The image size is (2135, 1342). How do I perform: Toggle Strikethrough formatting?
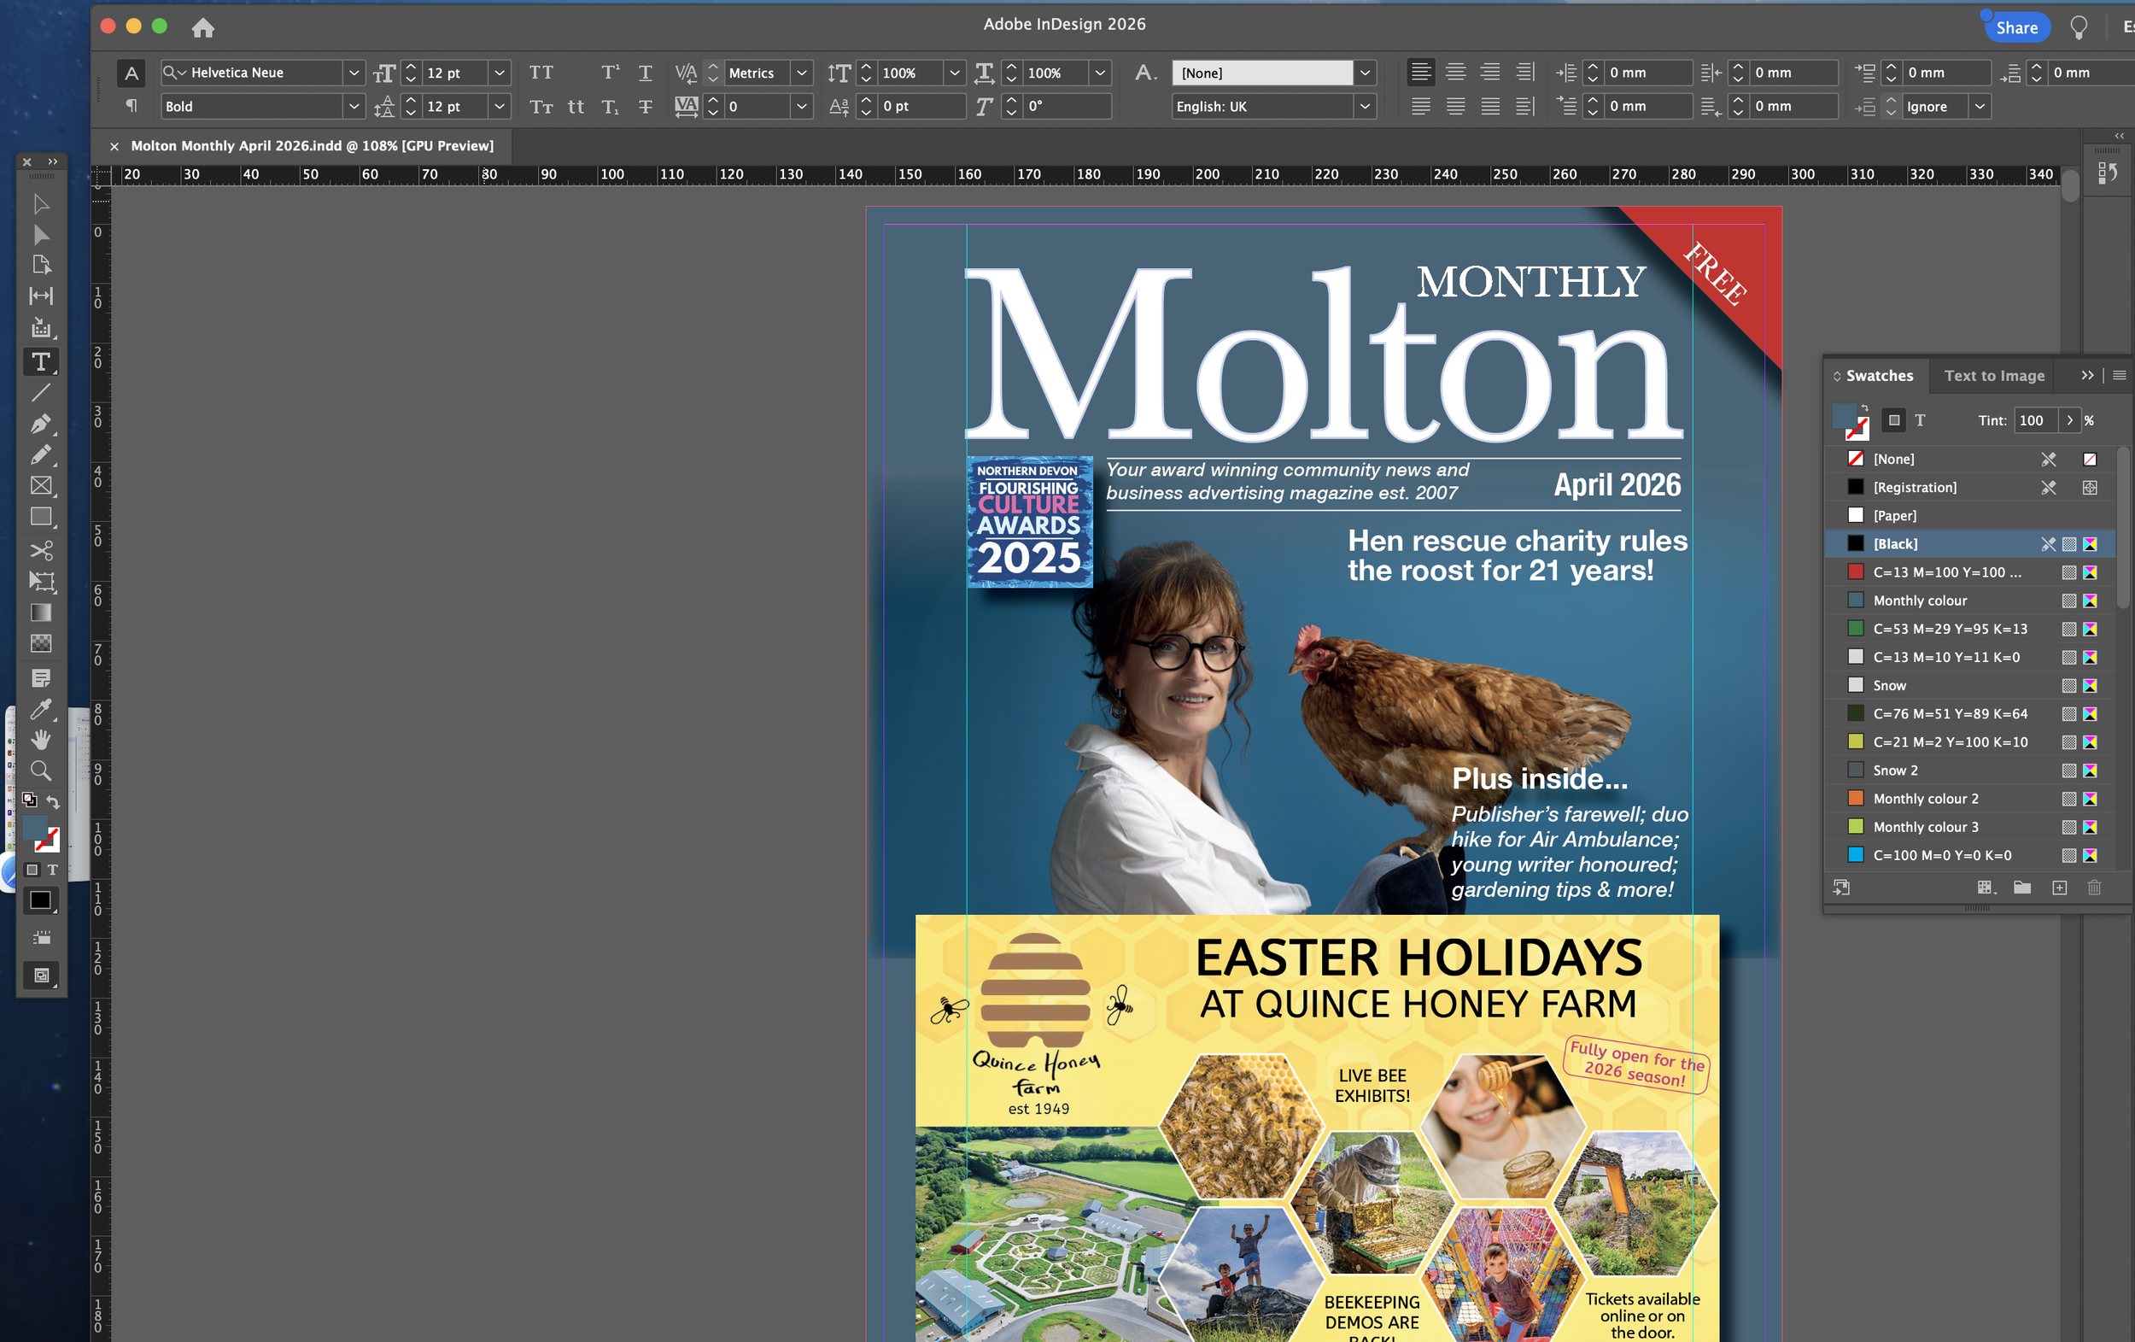tap(646, 107)
